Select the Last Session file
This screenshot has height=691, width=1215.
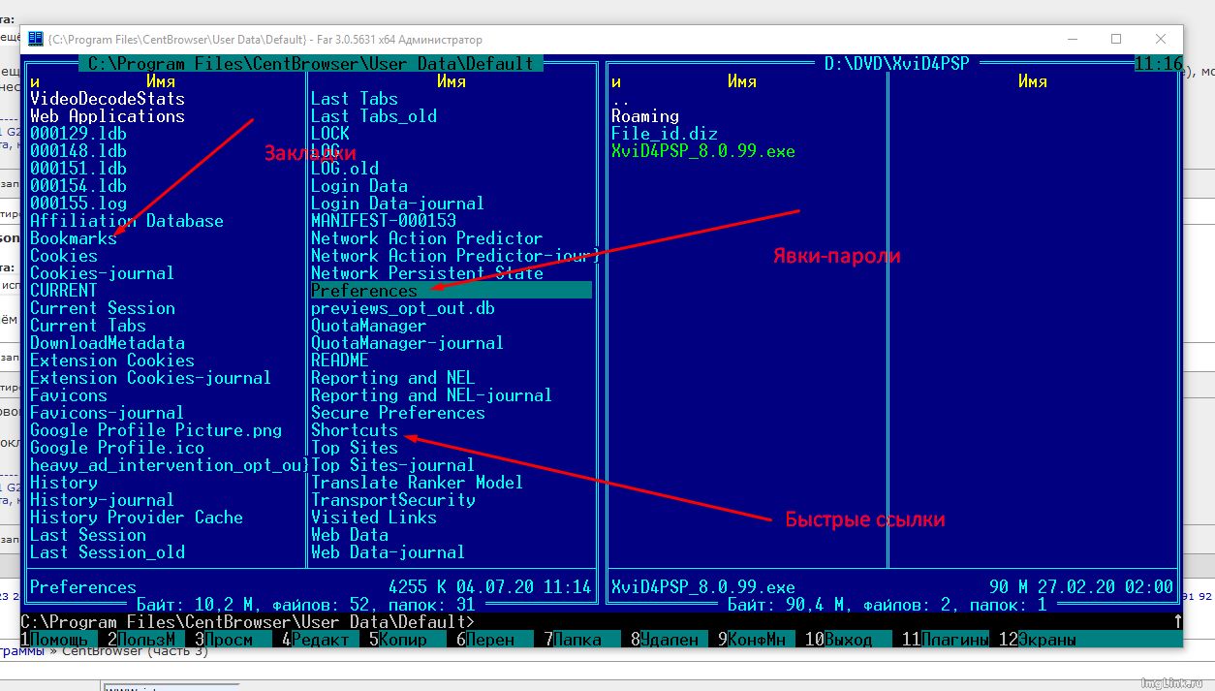click(88, 535)
